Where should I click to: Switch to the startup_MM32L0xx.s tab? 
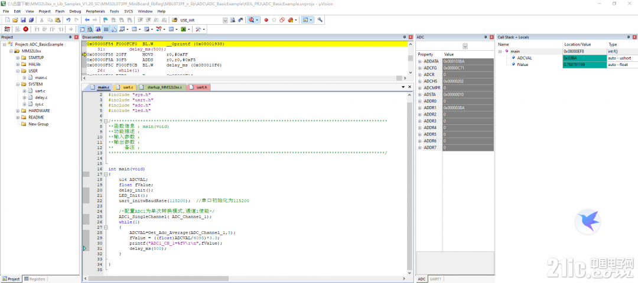[x=162, y=87]
